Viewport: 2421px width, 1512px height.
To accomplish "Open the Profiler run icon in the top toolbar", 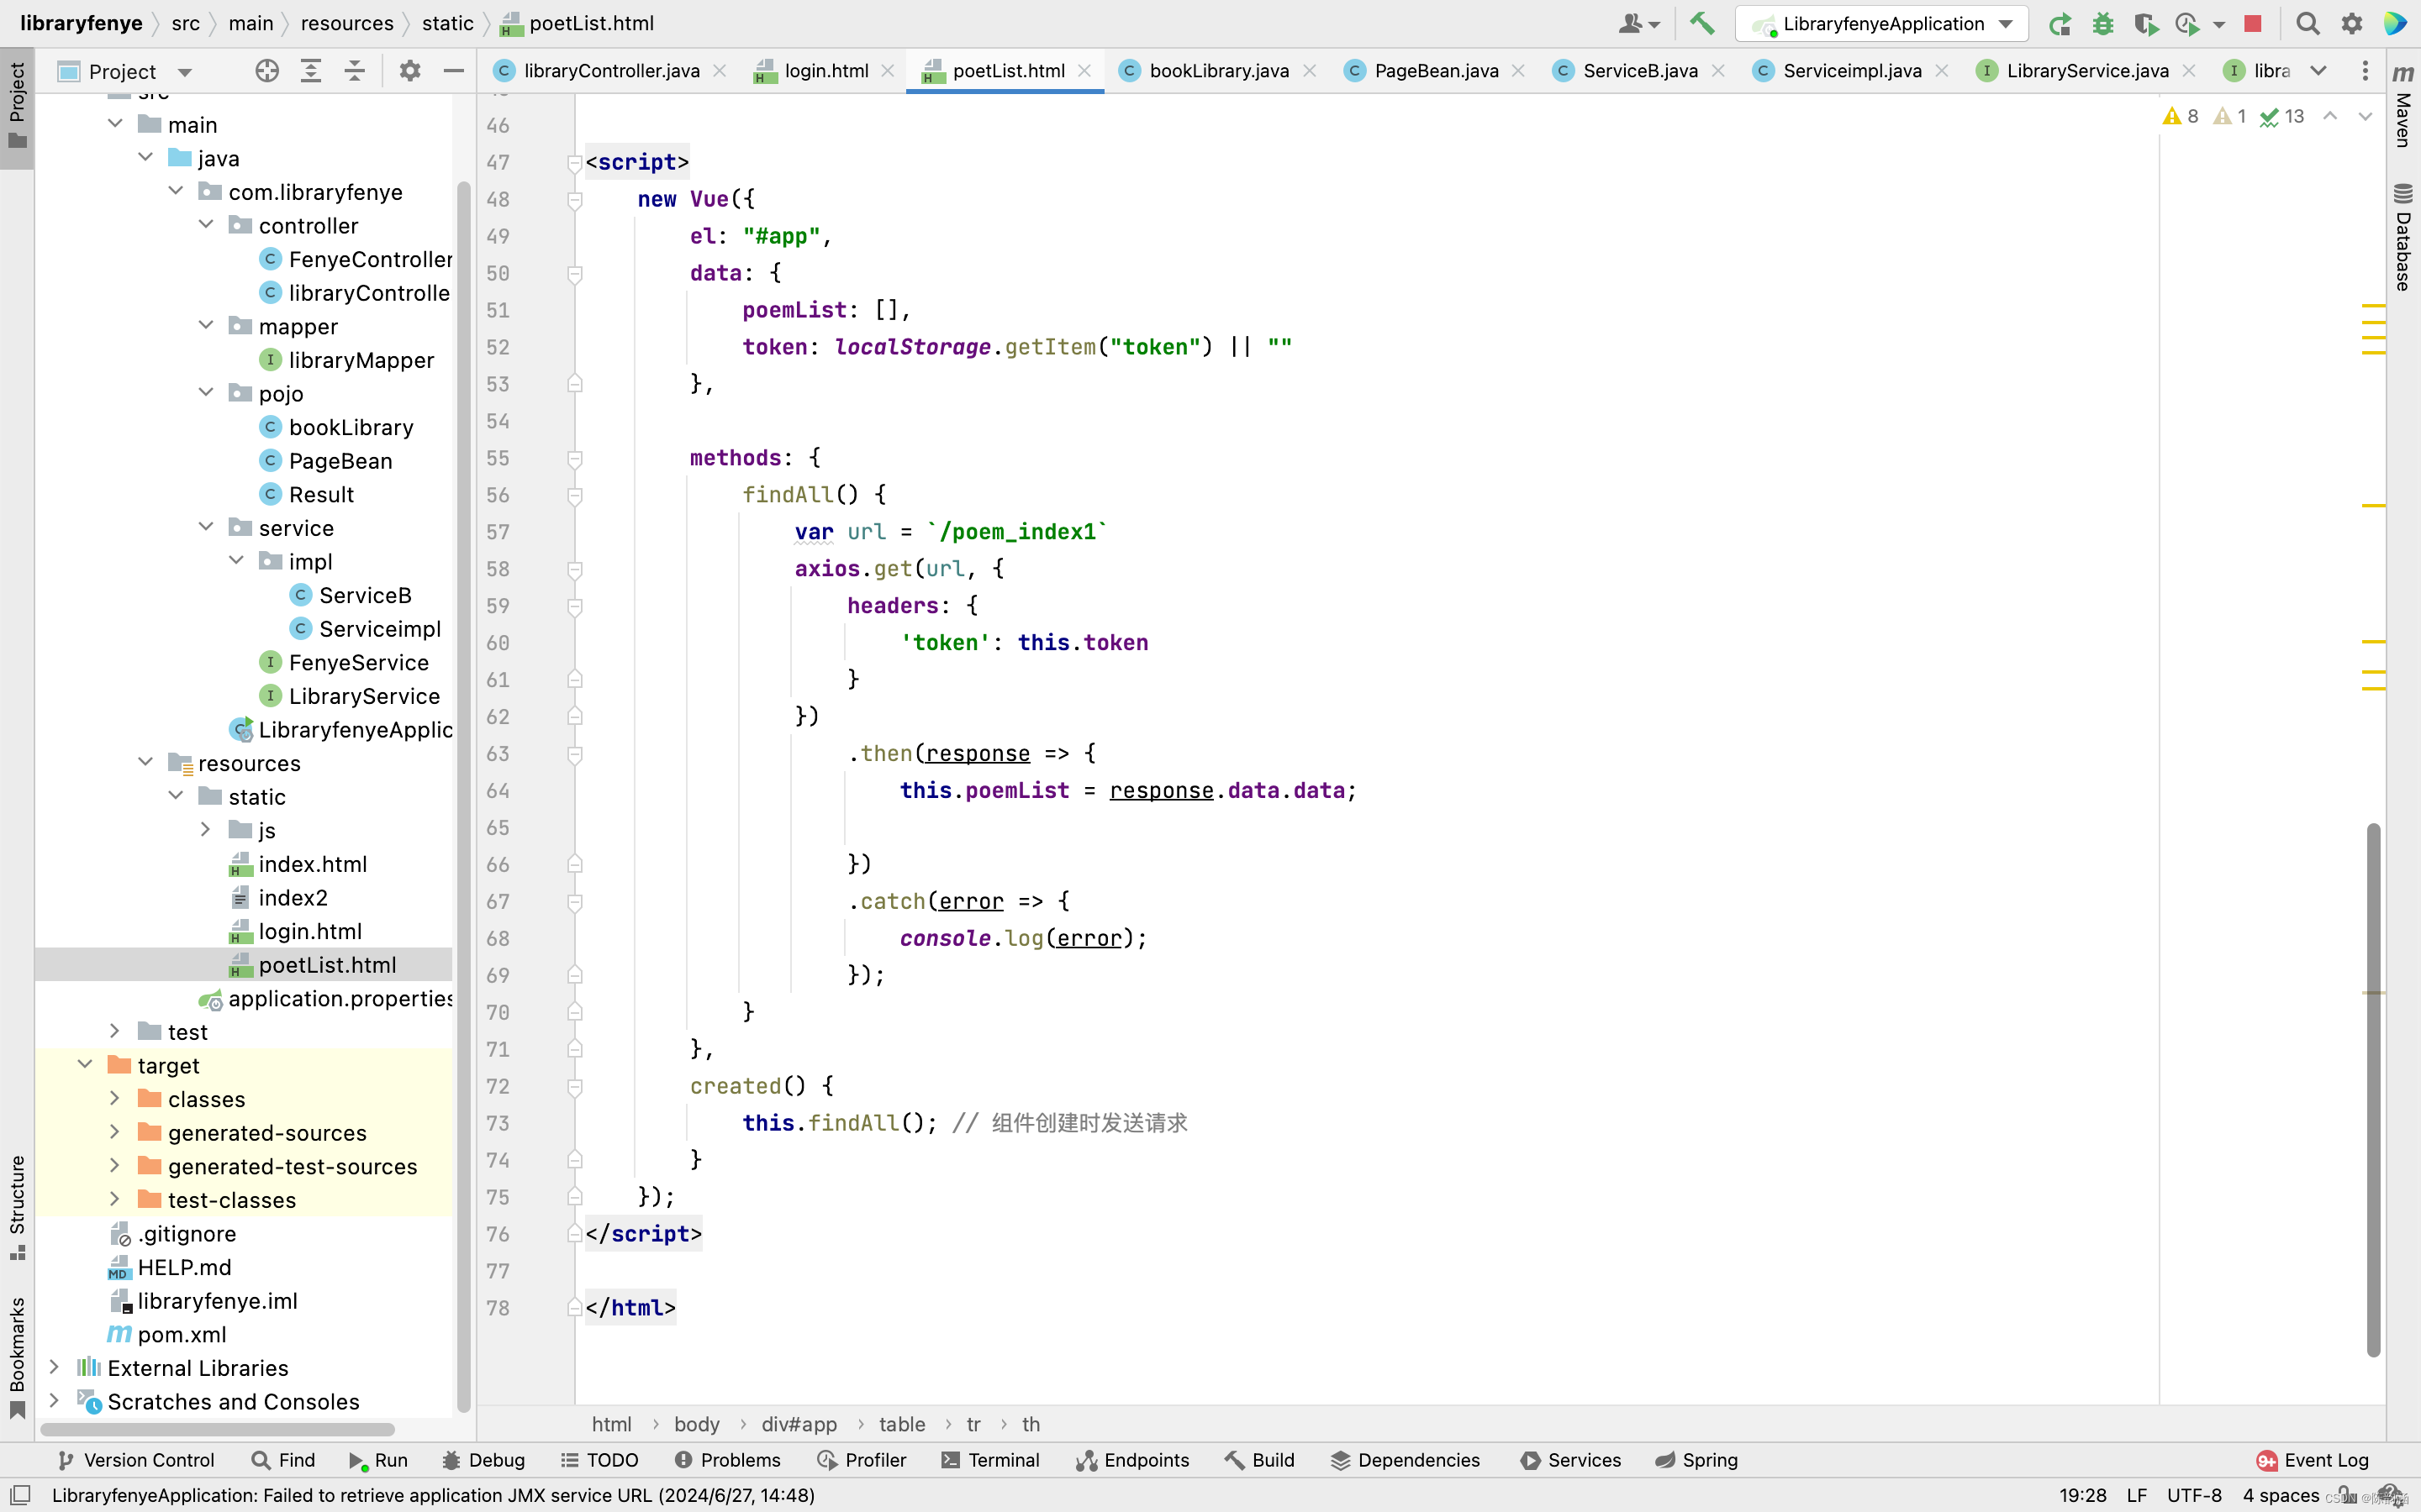I will pos(2187,23).
